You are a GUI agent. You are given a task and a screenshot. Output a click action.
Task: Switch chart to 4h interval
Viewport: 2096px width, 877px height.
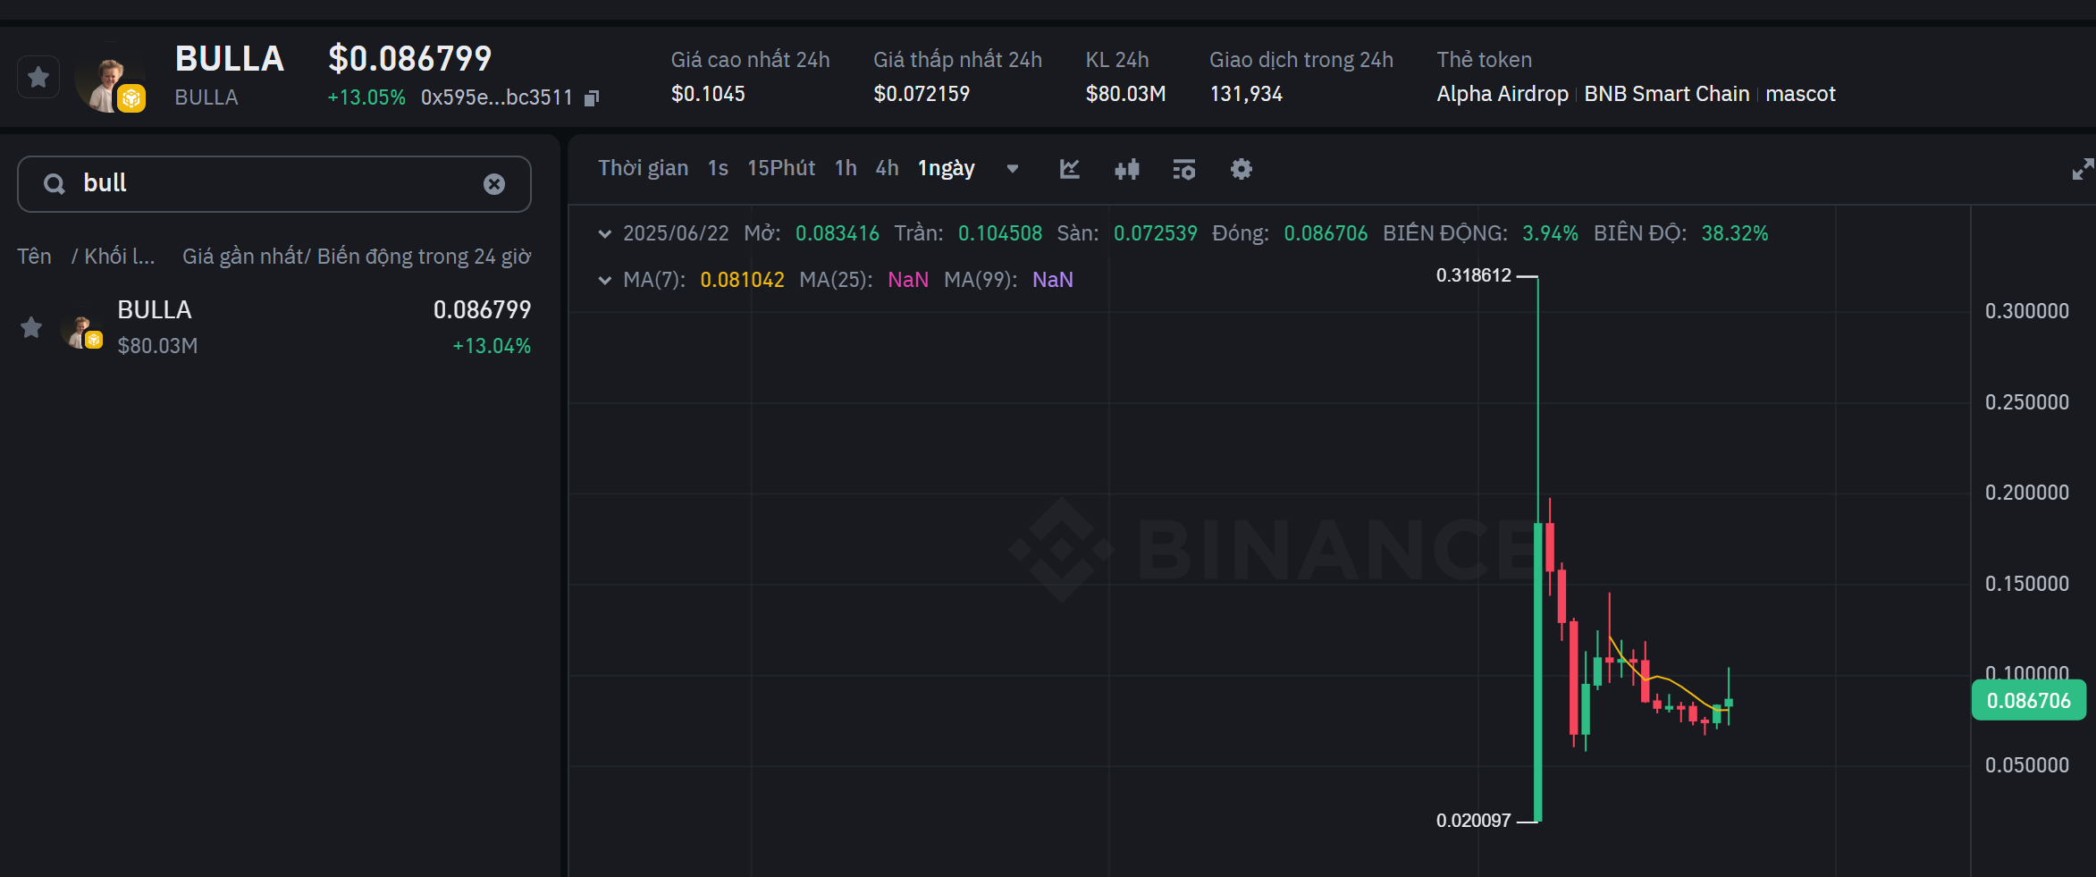[887, 168]
